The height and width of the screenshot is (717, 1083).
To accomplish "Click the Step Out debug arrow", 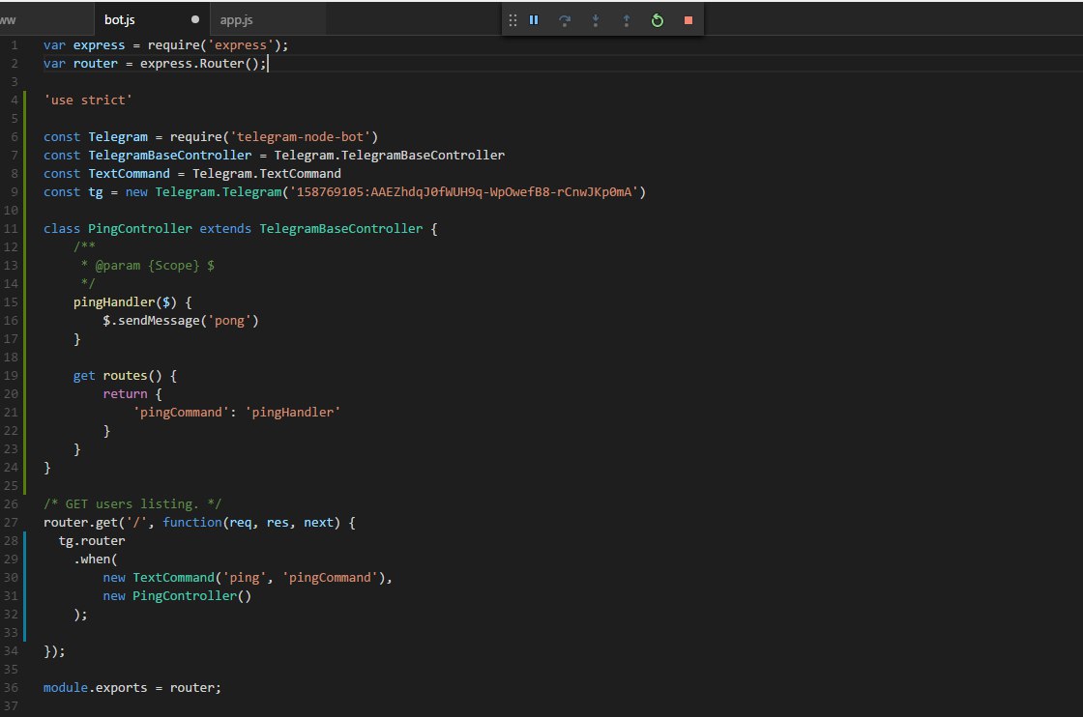I will [627, 20].
